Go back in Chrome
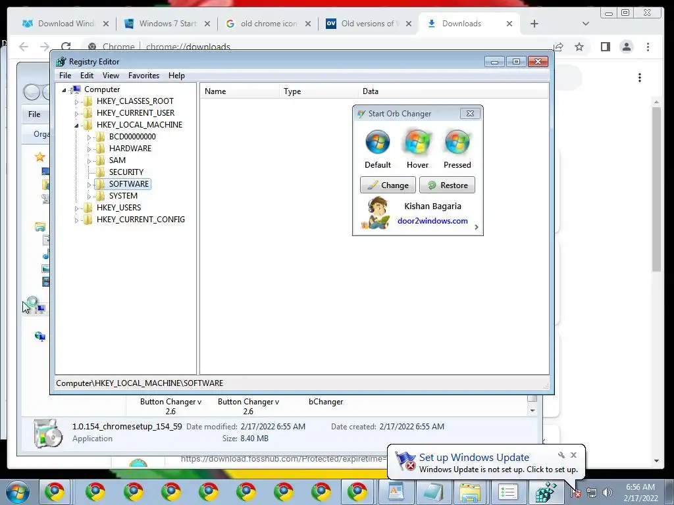 24,47
